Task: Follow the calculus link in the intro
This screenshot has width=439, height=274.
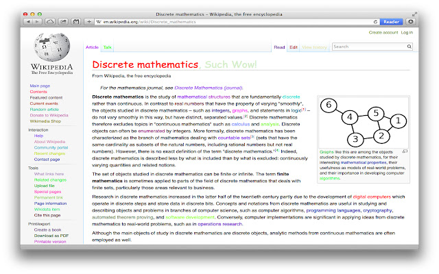Action: coord(241,124)
